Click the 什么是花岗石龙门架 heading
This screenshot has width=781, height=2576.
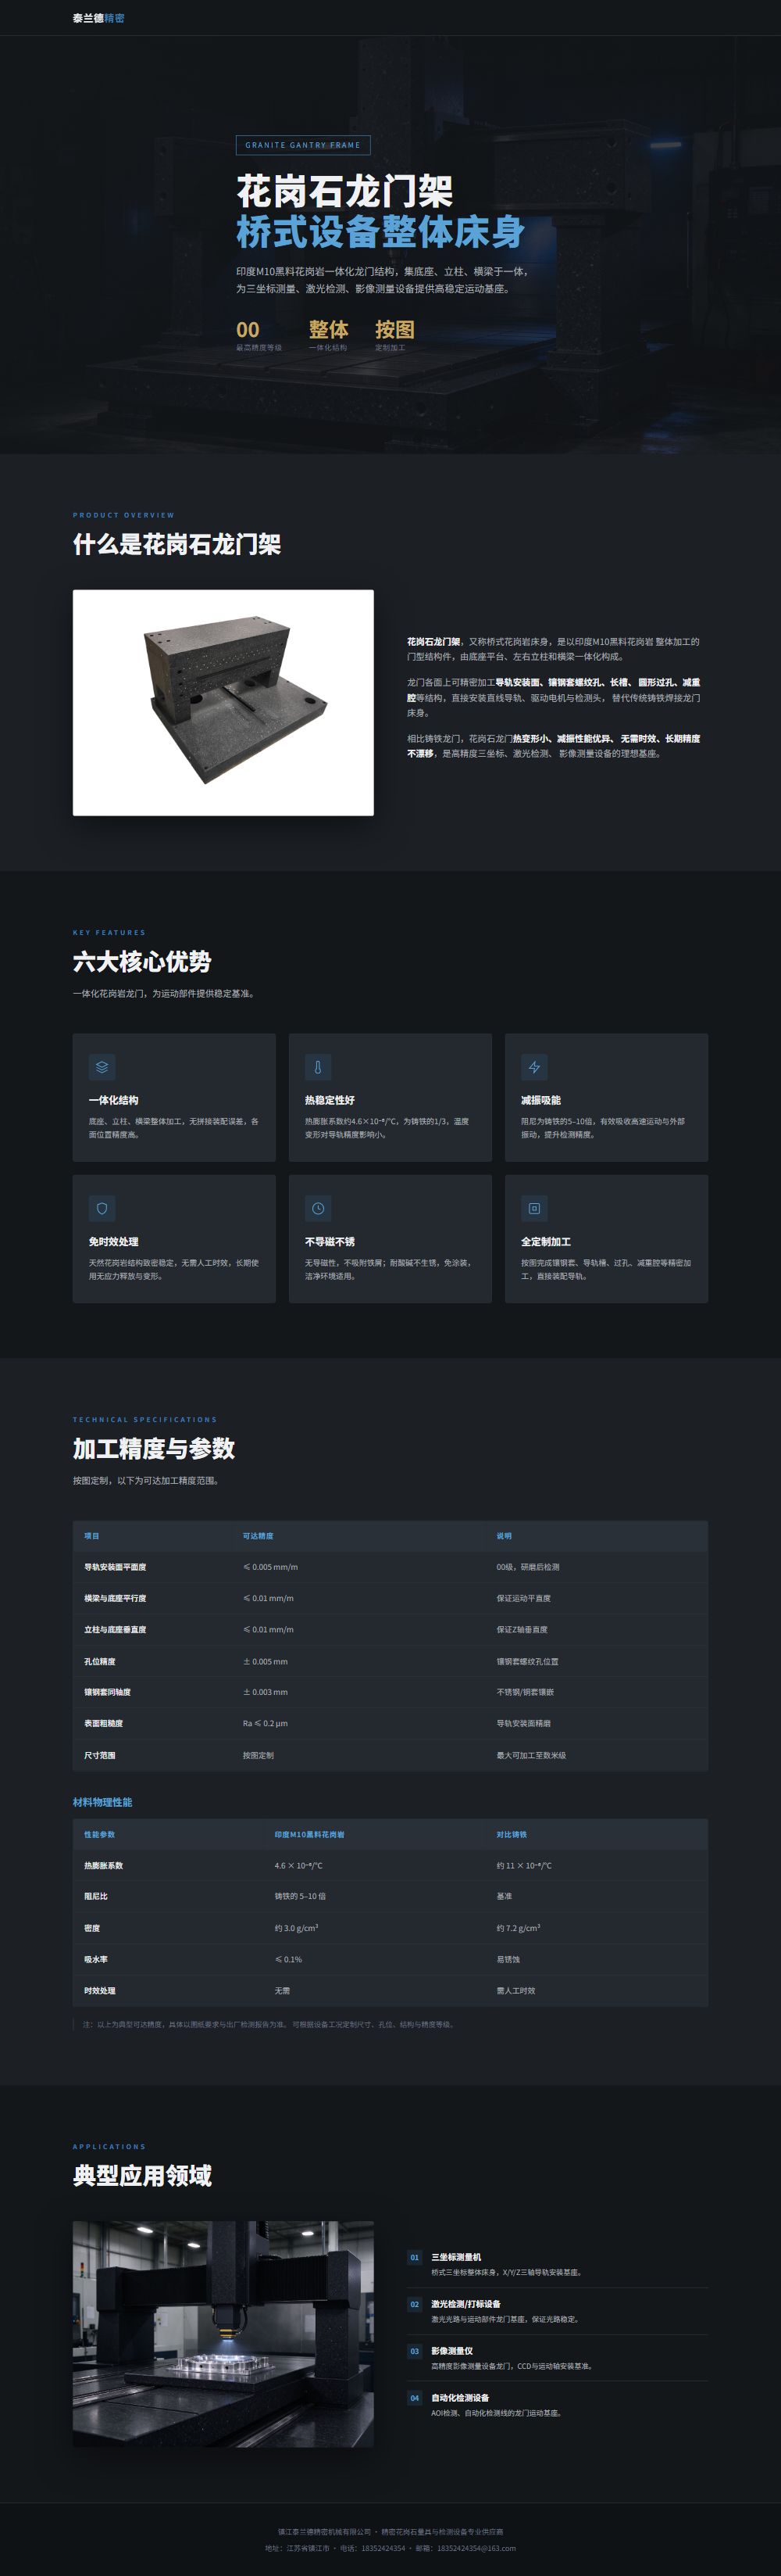(177, 544)
